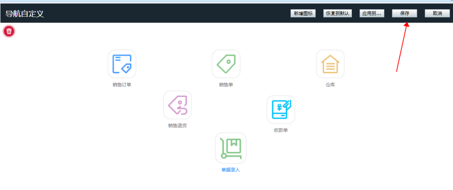Save layout with the 保存 button
Screen dimensions: 453x190
(x=404, y=13)
